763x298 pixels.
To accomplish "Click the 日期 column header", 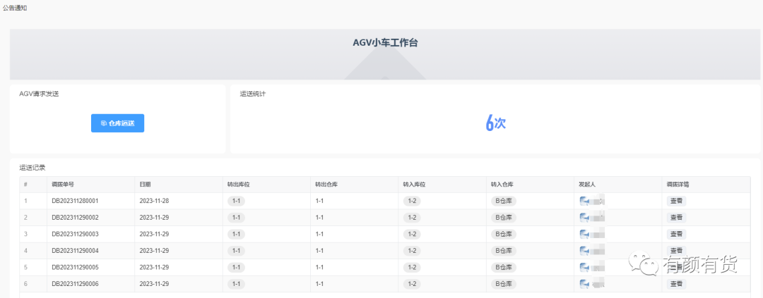I will point(145,185).
